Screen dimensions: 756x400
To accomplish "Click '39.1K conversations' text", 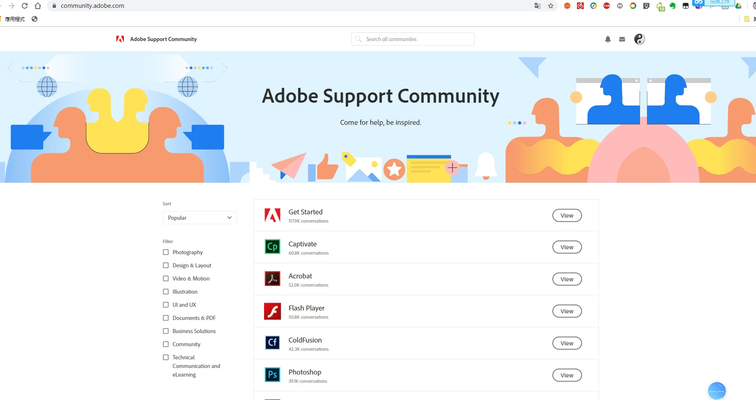I will coord(308,381).
